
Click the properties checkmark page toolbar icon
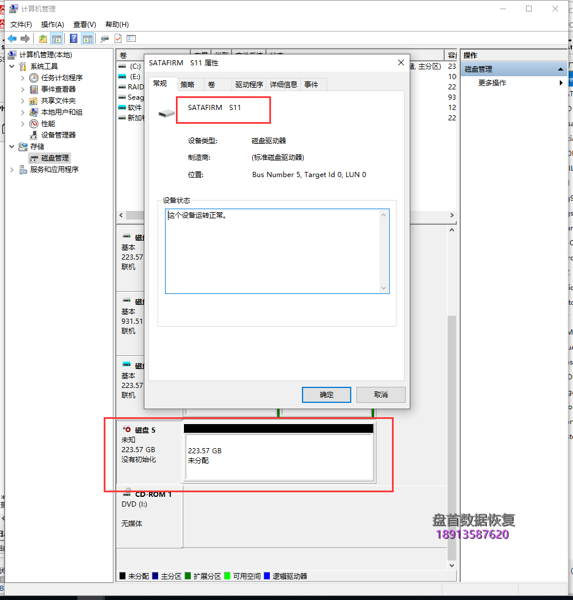coord(118,38)
